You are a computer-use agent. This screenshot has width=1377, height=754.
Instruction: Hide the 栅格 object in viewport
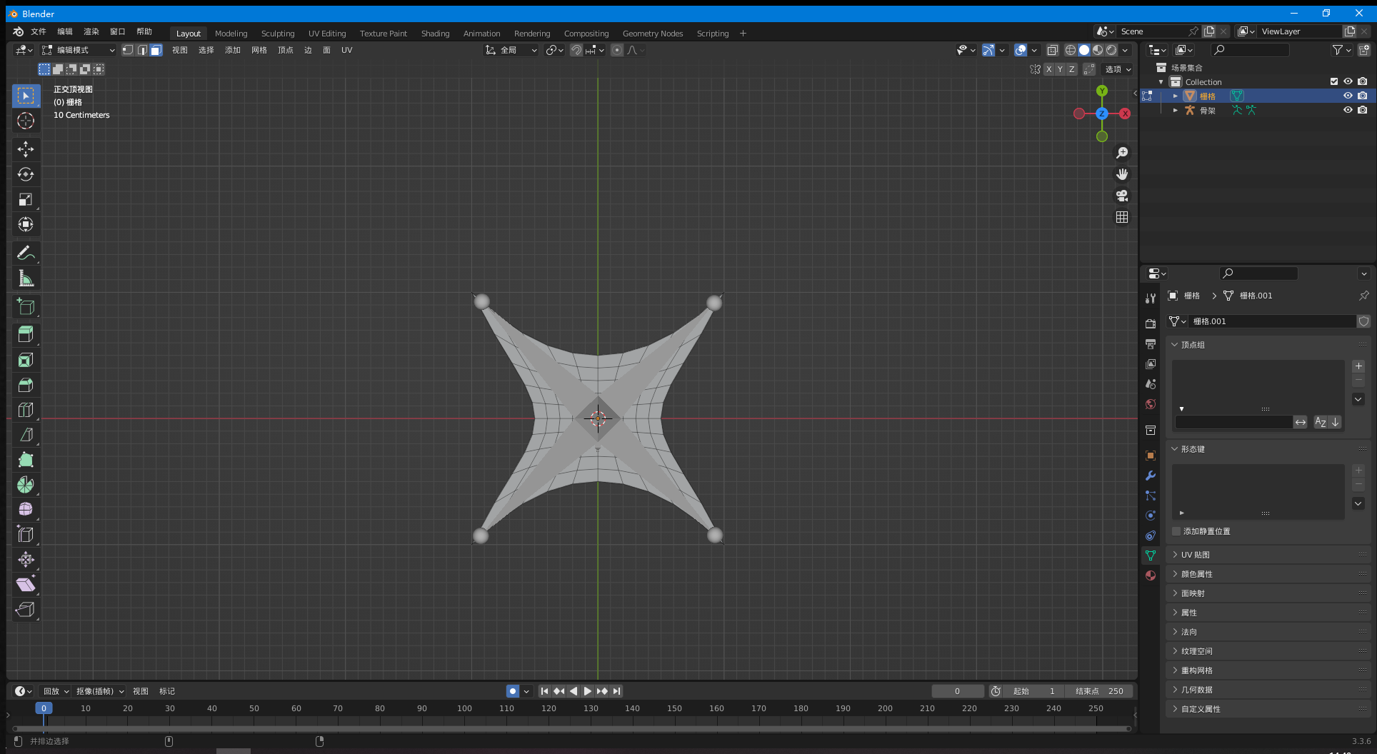pos(1348,96)
